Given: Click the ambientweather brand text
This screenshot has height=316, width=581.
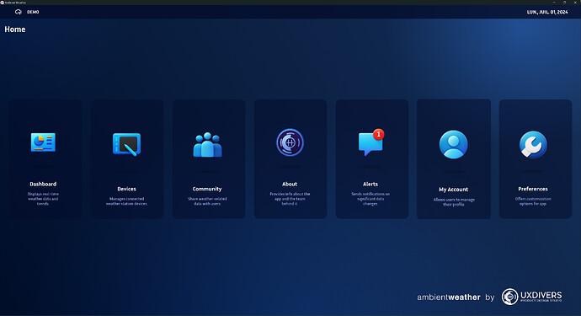Looking at the screenshot, I should [x=449, y=297].
